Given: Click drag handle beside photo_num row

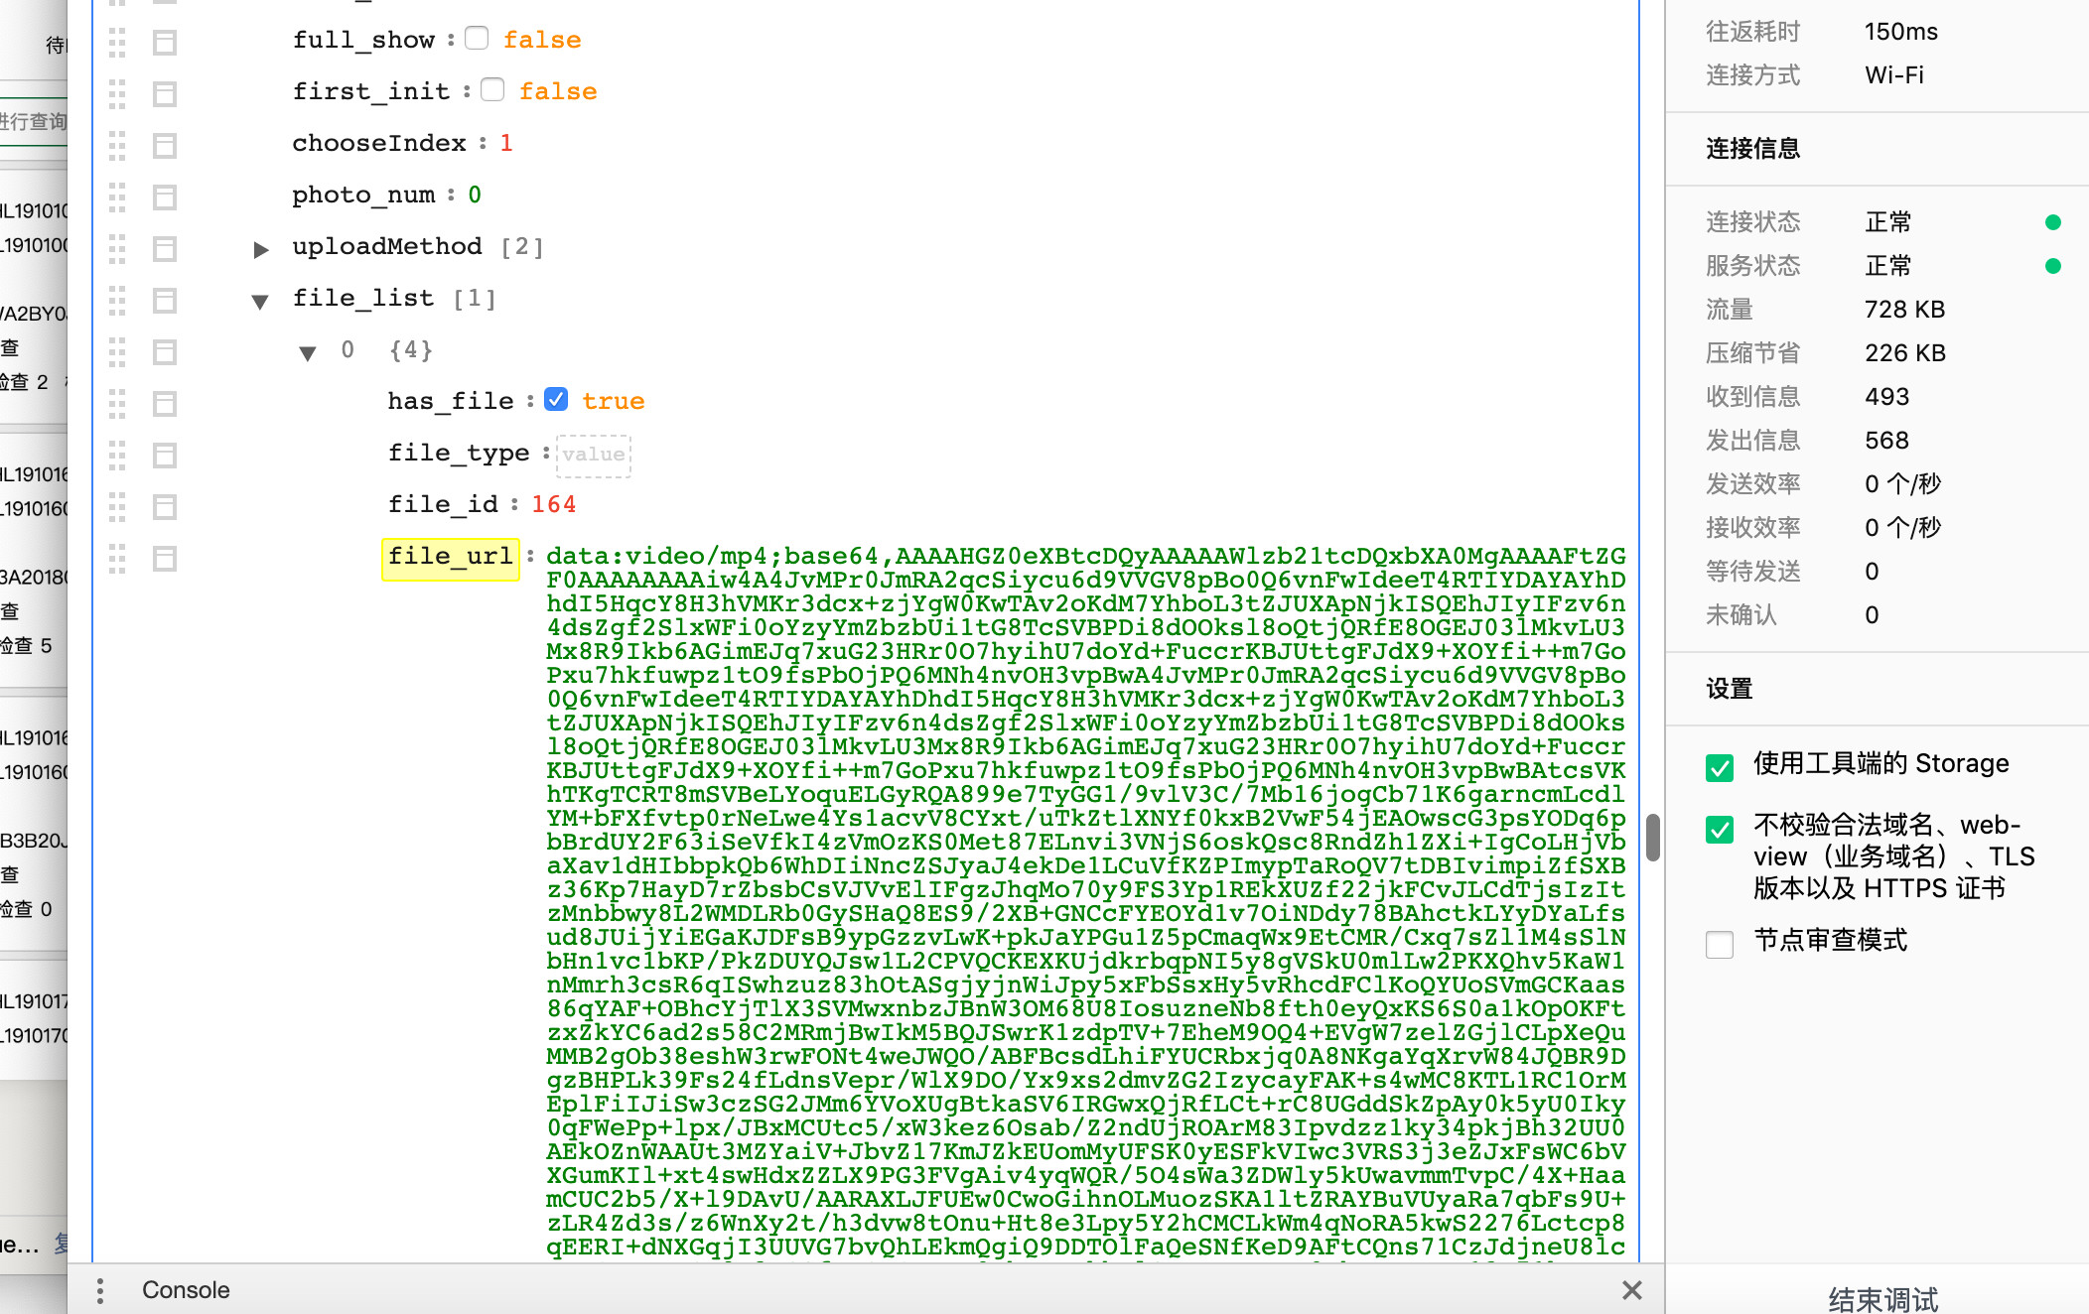Looking at the screenshot, I should [117, 197].
